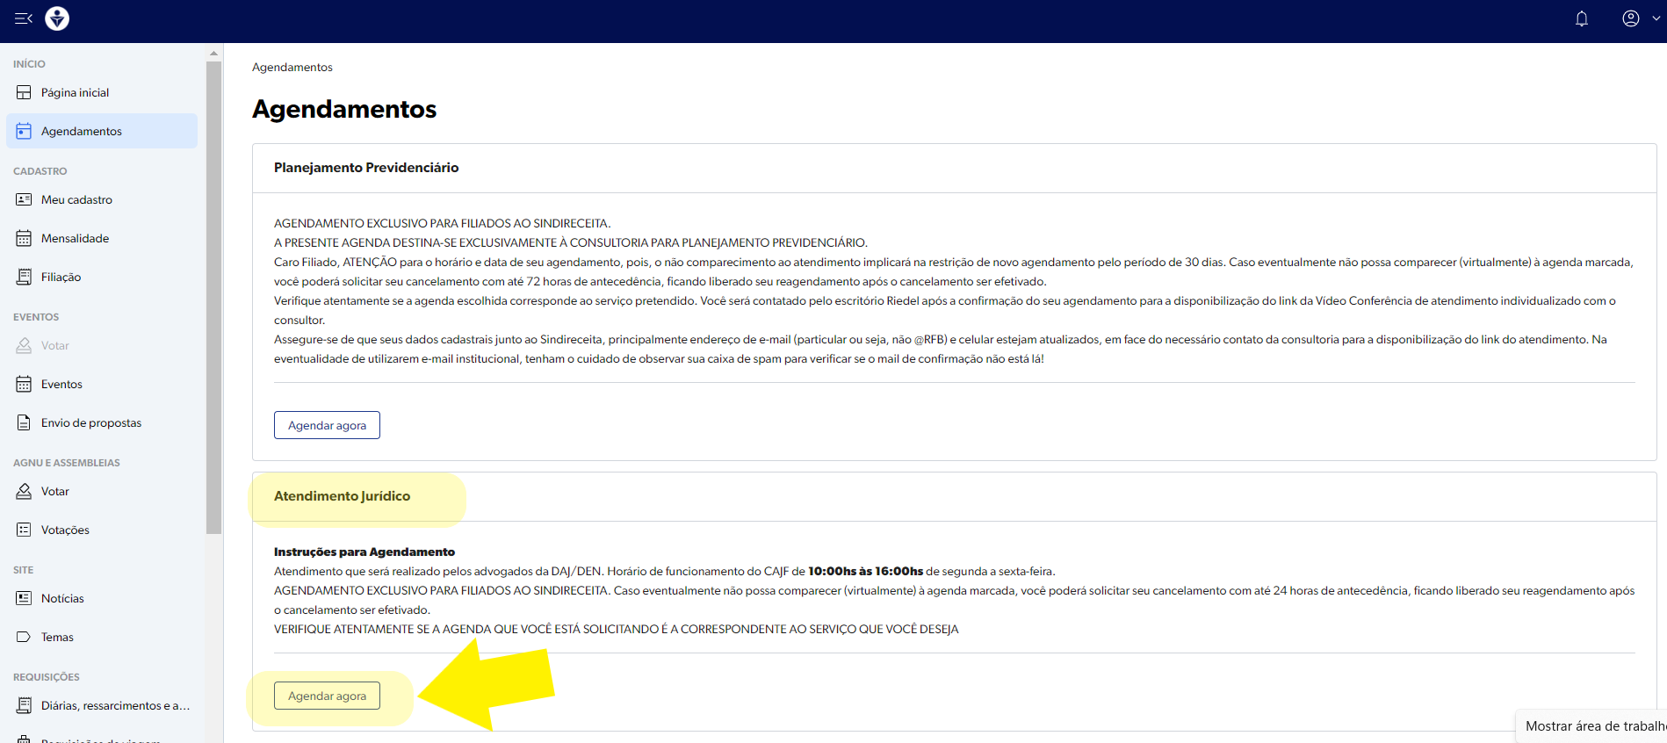Collapse the sidebar with the hamburger icon

pyautogui.click(x=24, y=18)
